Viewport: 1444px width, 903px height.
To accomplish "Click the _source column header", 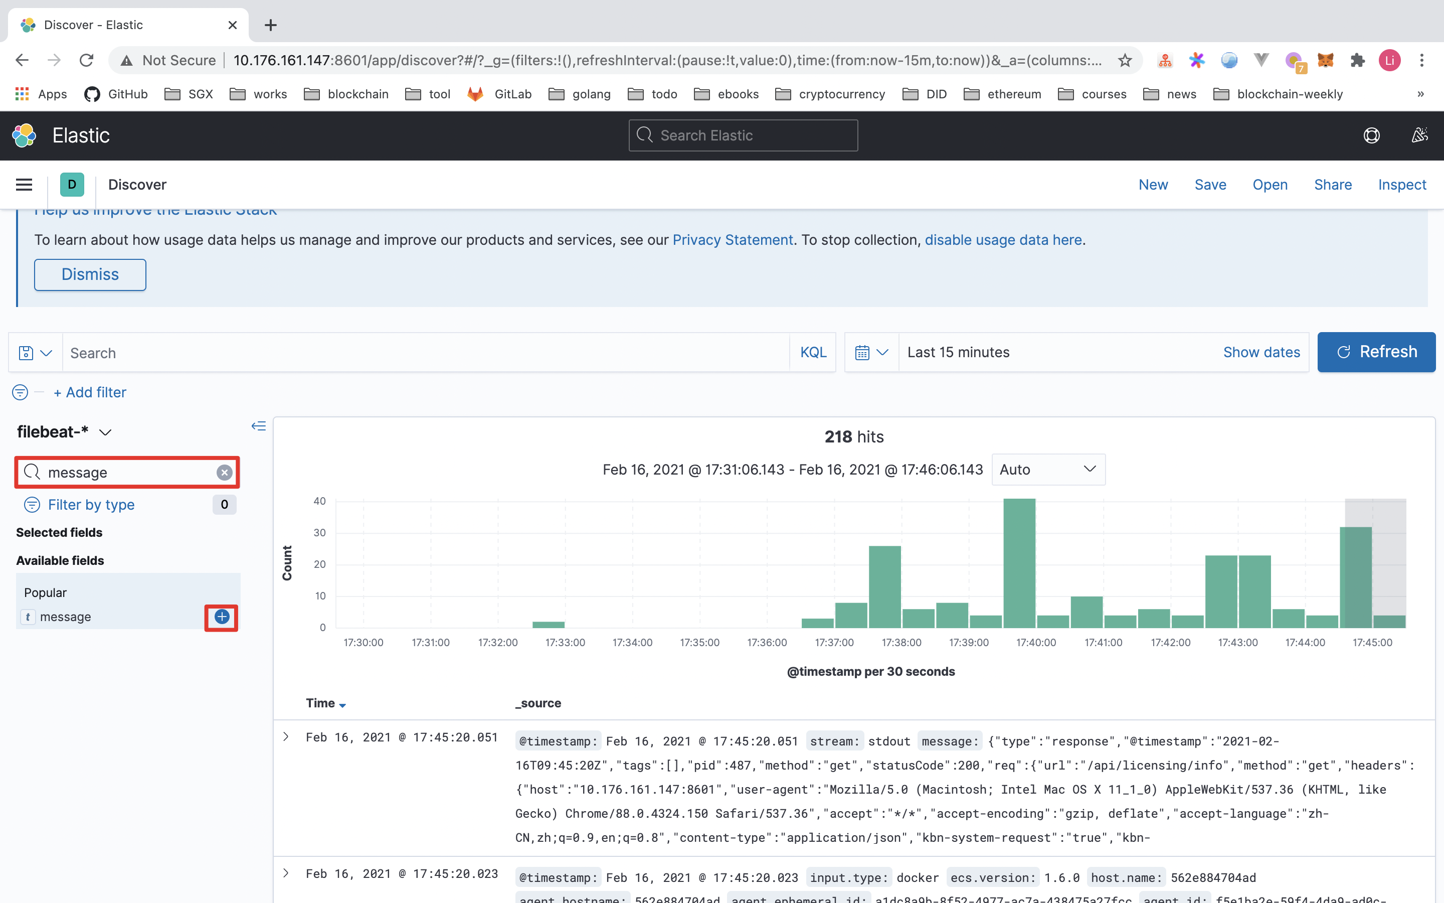I will click(538, 703).
